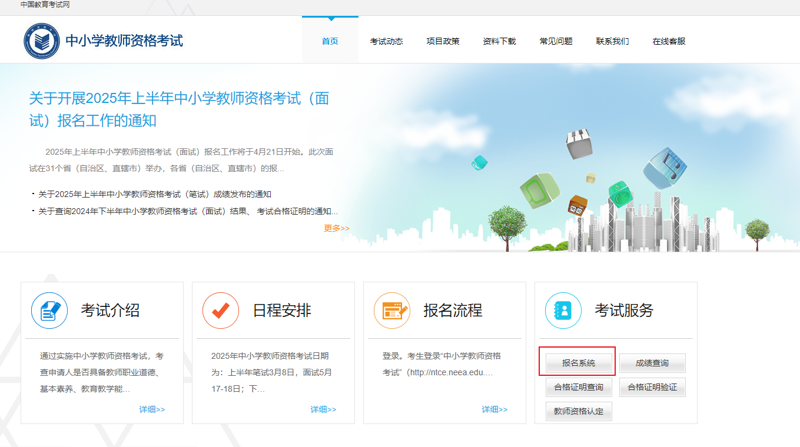Image resolution: width=800 pixels, height=447 pixels.
Task: Click the 中国教育考试网 top link
Action: [45, 5]
